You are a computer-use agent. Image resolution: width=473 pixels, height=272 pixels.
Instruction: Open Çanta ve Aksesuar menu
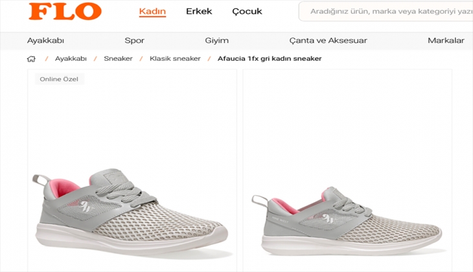coord(329,40)
